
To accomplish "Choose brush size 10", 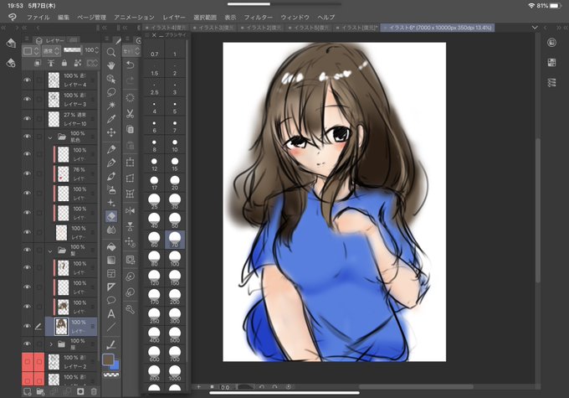I will tap(175, 145).
